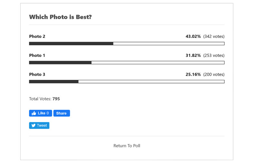
Task: Click the 342 votes count
Action: click(214, 36)
